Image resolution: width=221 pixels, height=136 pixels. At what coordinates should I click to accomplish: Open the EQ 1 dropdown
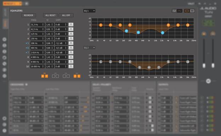[89, 11]
